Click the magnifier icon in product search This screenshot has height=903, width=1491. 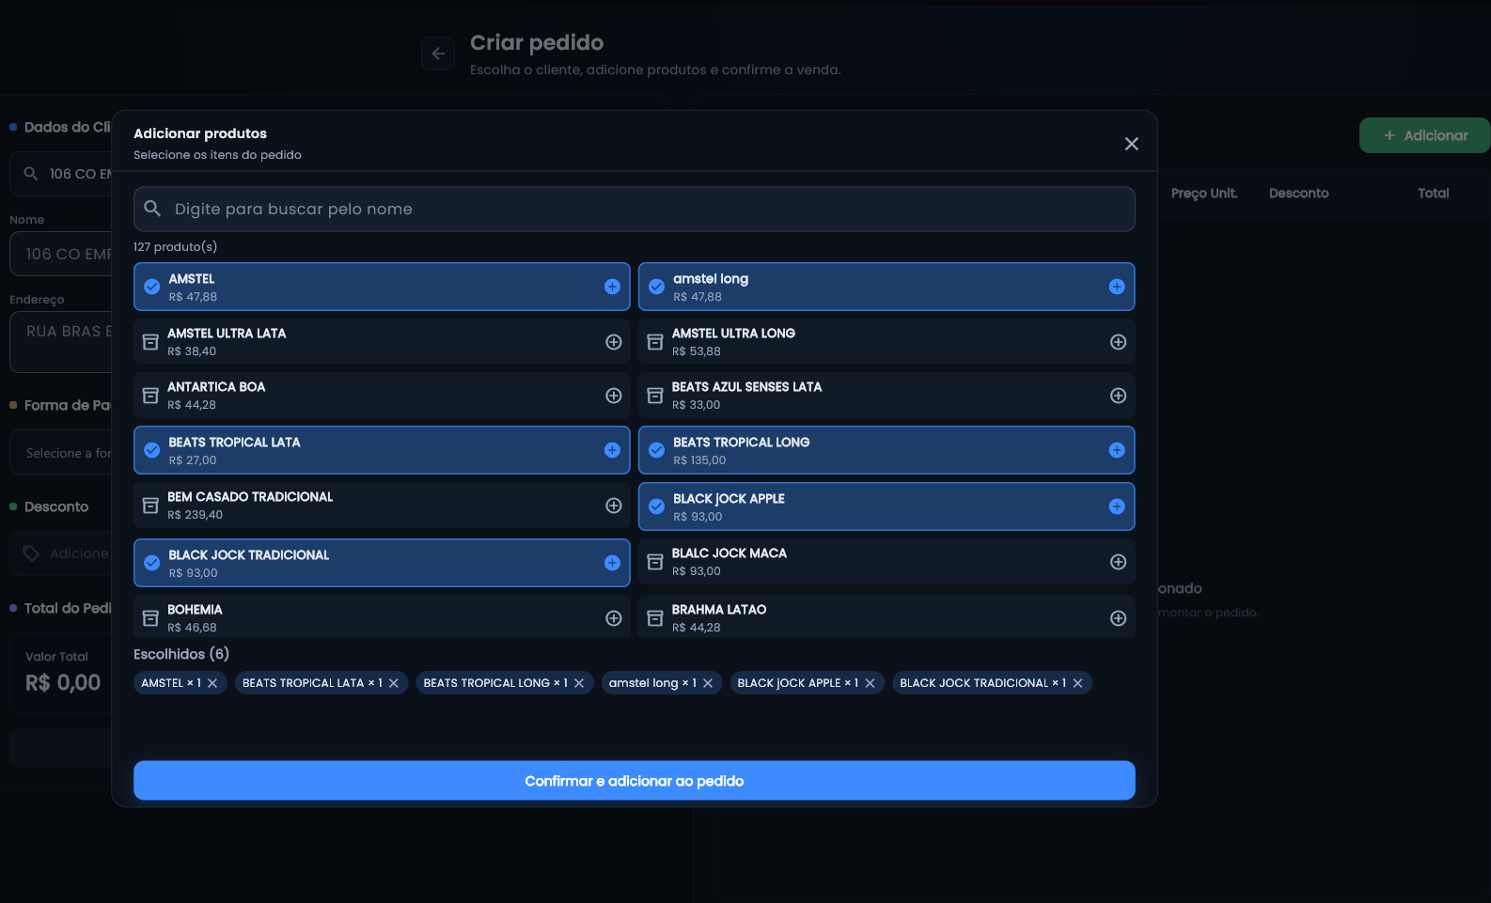tap(152, 209)
